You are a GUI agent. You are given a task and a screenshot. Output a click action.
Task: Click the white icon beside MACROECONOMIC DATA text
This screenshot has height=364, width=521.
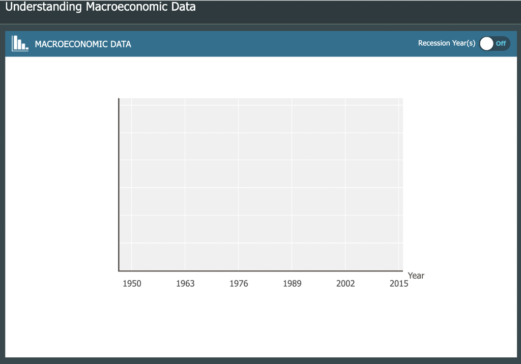[x=19, y=44]
